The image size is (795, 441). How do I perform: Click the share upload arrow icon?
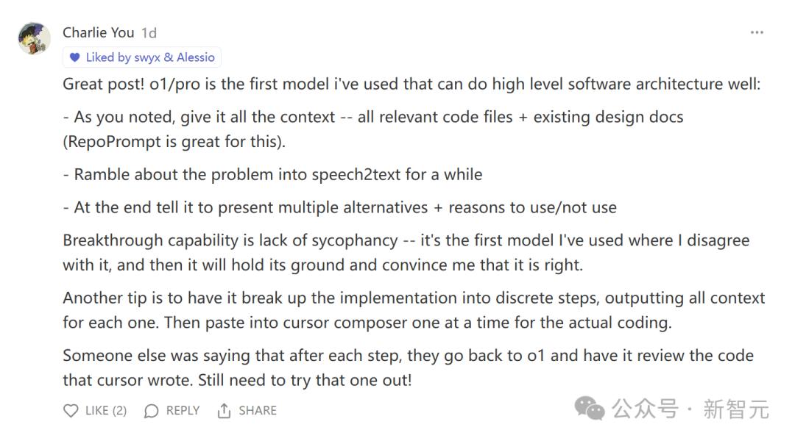(225, 411)
